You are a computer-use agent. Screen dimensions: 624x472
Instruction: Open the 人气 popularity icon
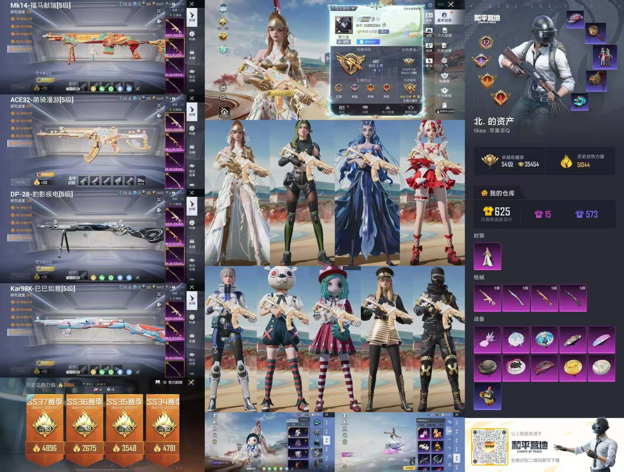click(x=444, y=63)
